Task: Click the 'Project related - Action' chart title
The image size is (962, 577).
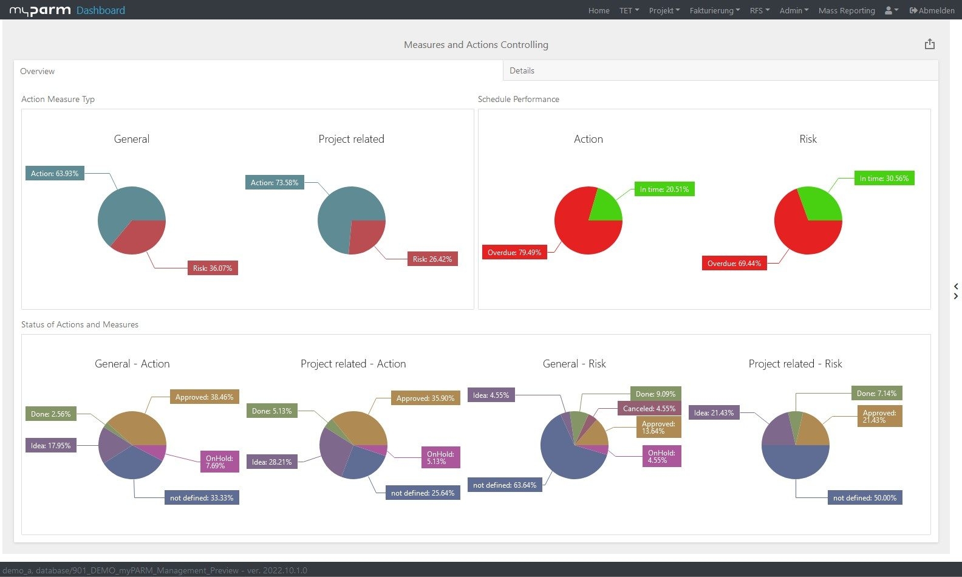Action: click(x=353, y=363)
